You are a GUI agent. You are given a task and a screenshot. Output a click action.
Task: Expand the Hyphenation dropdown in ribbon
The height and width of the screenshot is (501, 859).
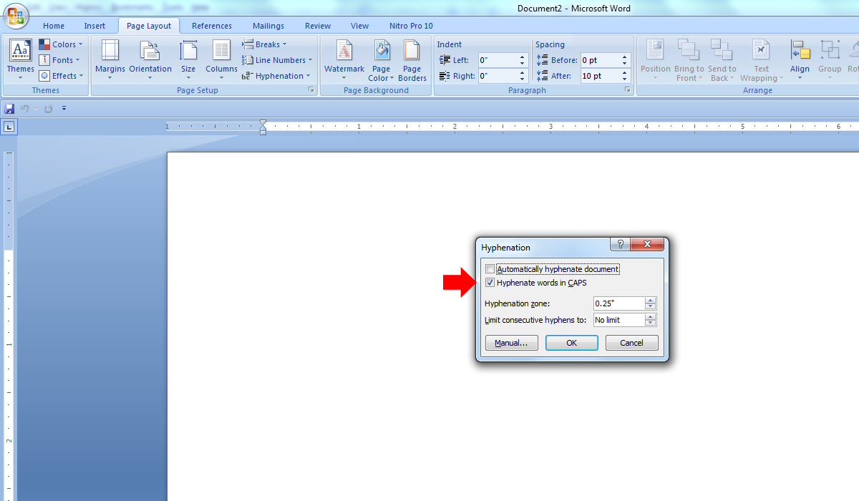(276, 76)
